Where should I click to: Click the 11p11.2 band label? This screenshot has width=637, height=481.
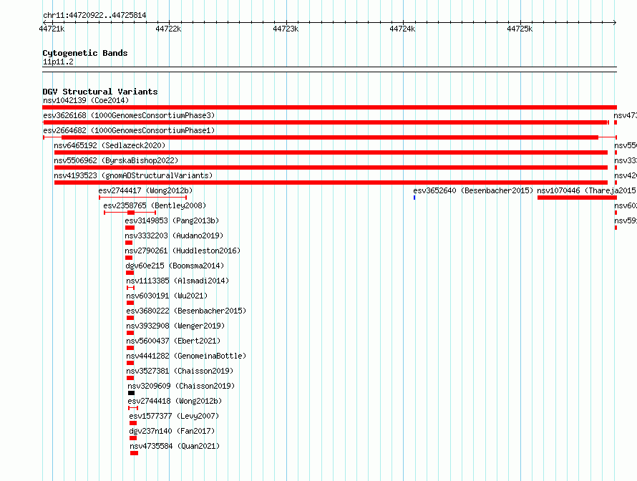click(58, 62)
